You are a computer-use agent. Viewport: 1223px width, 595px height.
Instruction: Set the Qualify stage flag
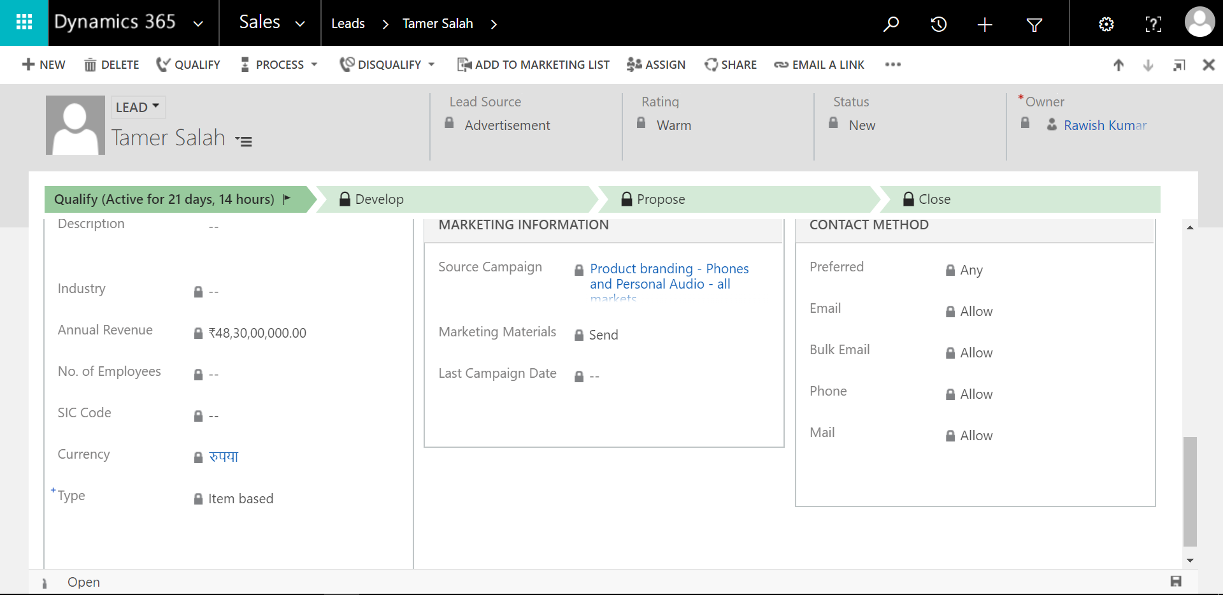(x=287, y=199)
